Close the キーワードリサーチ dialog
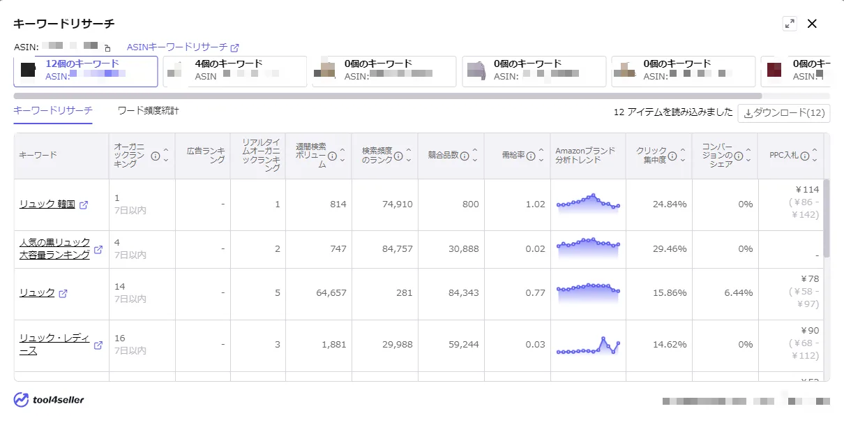This screenshot has width=844, height=425. tap(812, 24)
